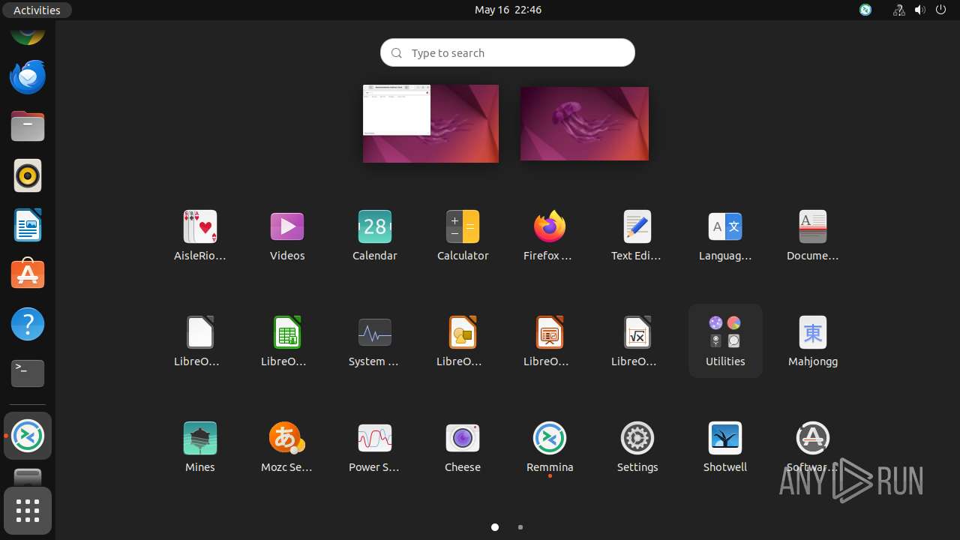The width and height of the screenshot is (960, 540).
Task: Open Help from the dock
Action: pyautogui.click(x=28, y=324)
